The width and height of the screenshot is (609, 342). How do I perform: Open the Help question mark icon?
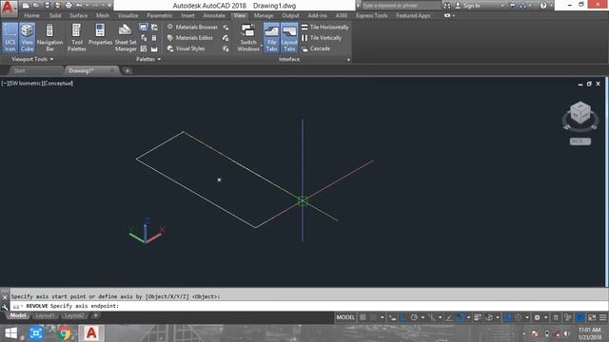point(543,6)
